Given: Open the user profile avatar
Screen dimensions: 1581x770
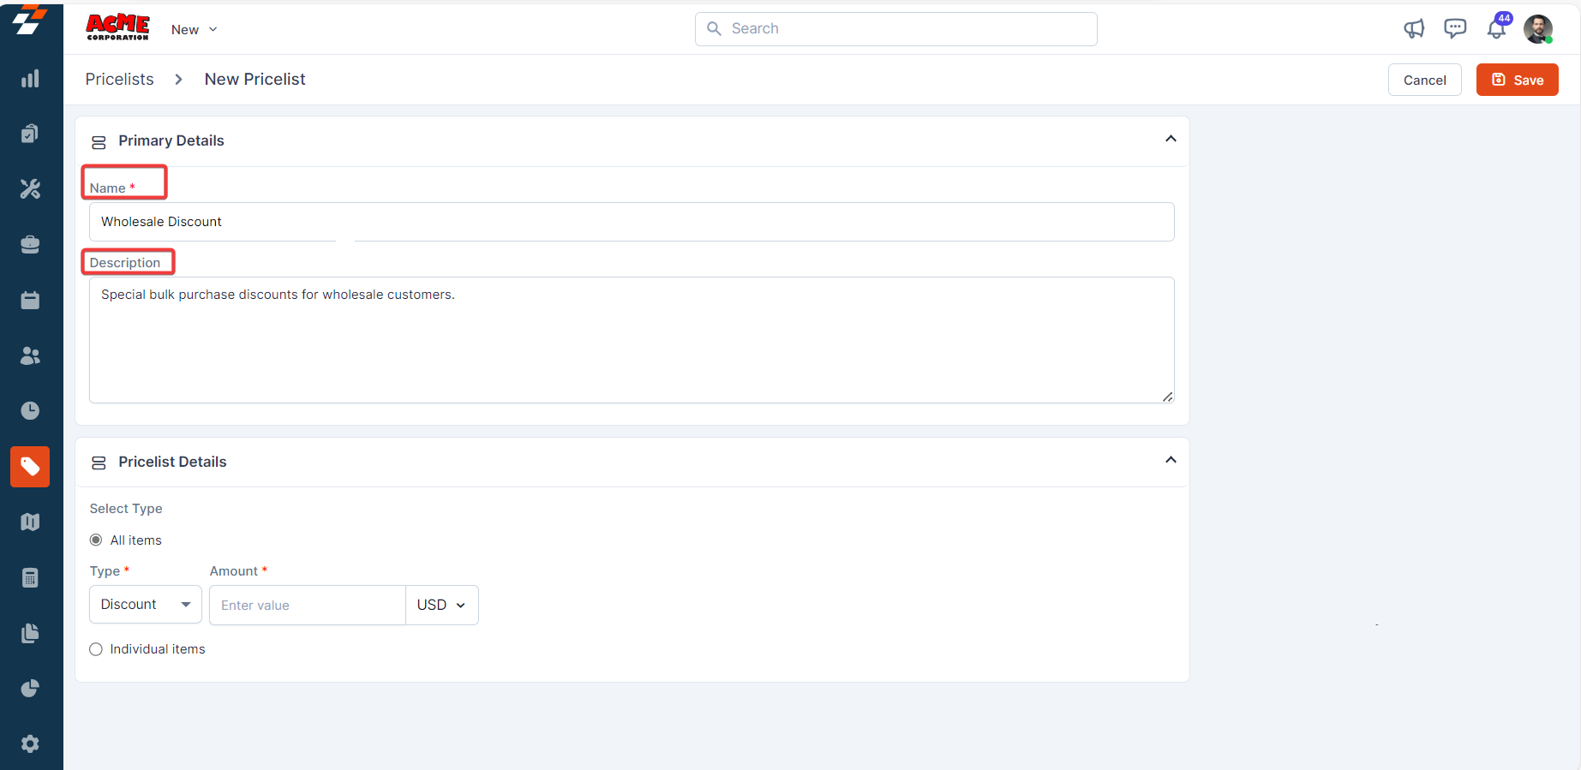Looking at the screenshot, I should 1538,29.
